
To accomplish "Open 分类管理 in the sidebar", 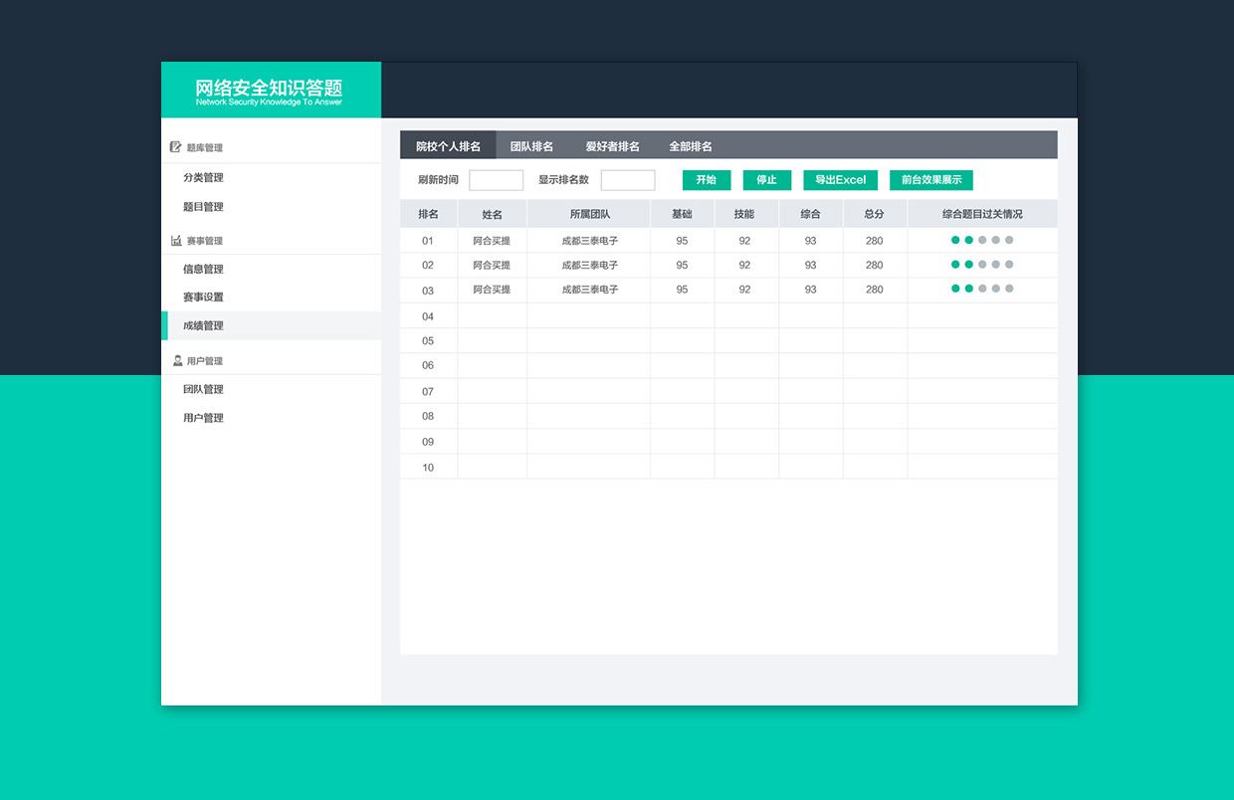I will click(203, 178).
